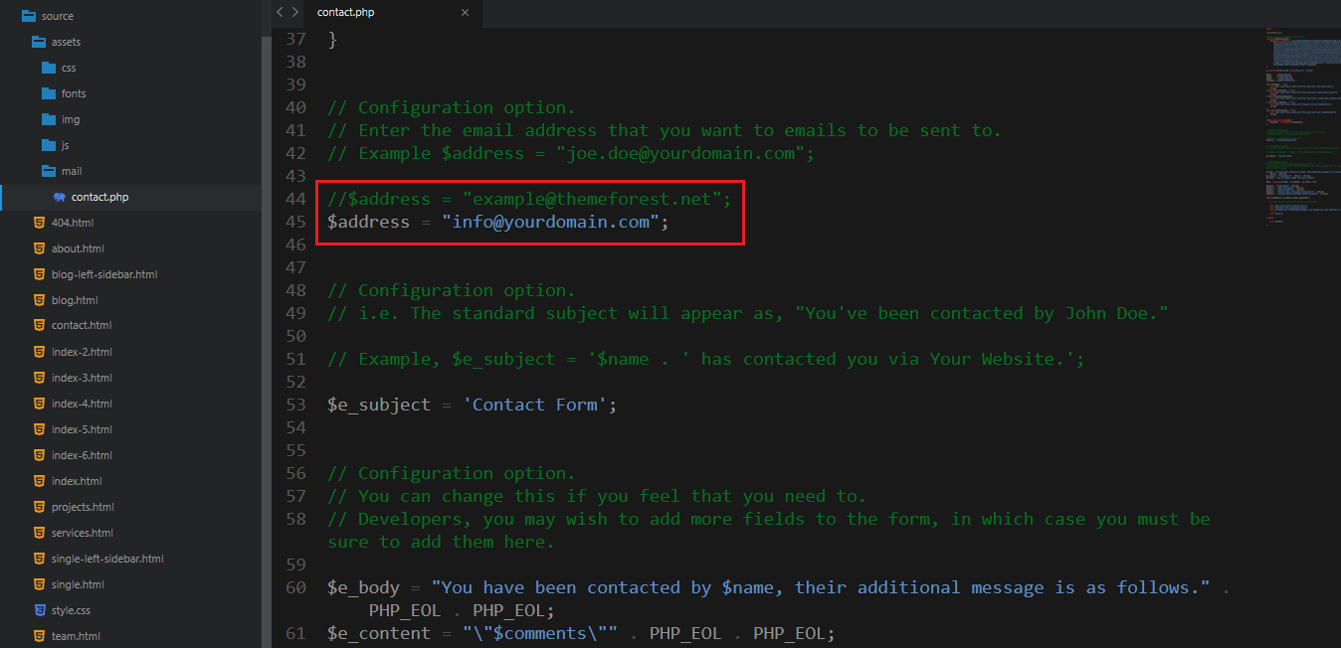Switch to the contact.php tab
This screenshot has height=648, width=1341.
pyautogui.click(x=345, y=12)
